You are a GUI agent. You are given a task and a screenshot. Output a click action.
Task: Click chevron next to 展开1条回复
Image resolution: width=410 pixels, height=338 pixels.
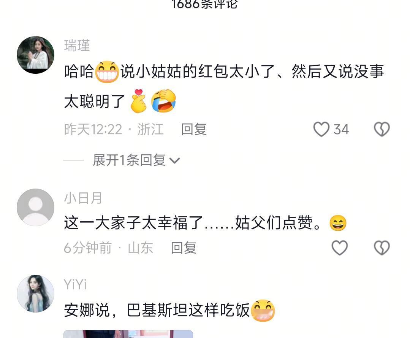[x=174, y=160]
